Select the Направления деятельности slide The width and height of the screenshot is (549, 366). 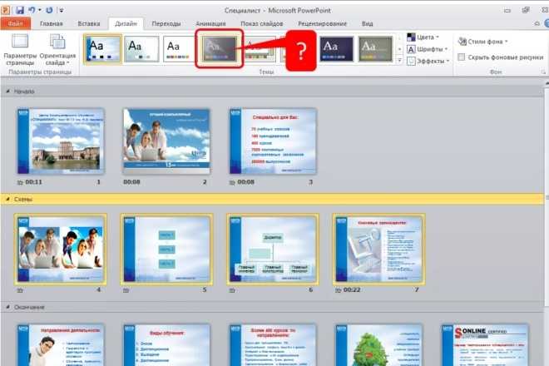(61, 345)
